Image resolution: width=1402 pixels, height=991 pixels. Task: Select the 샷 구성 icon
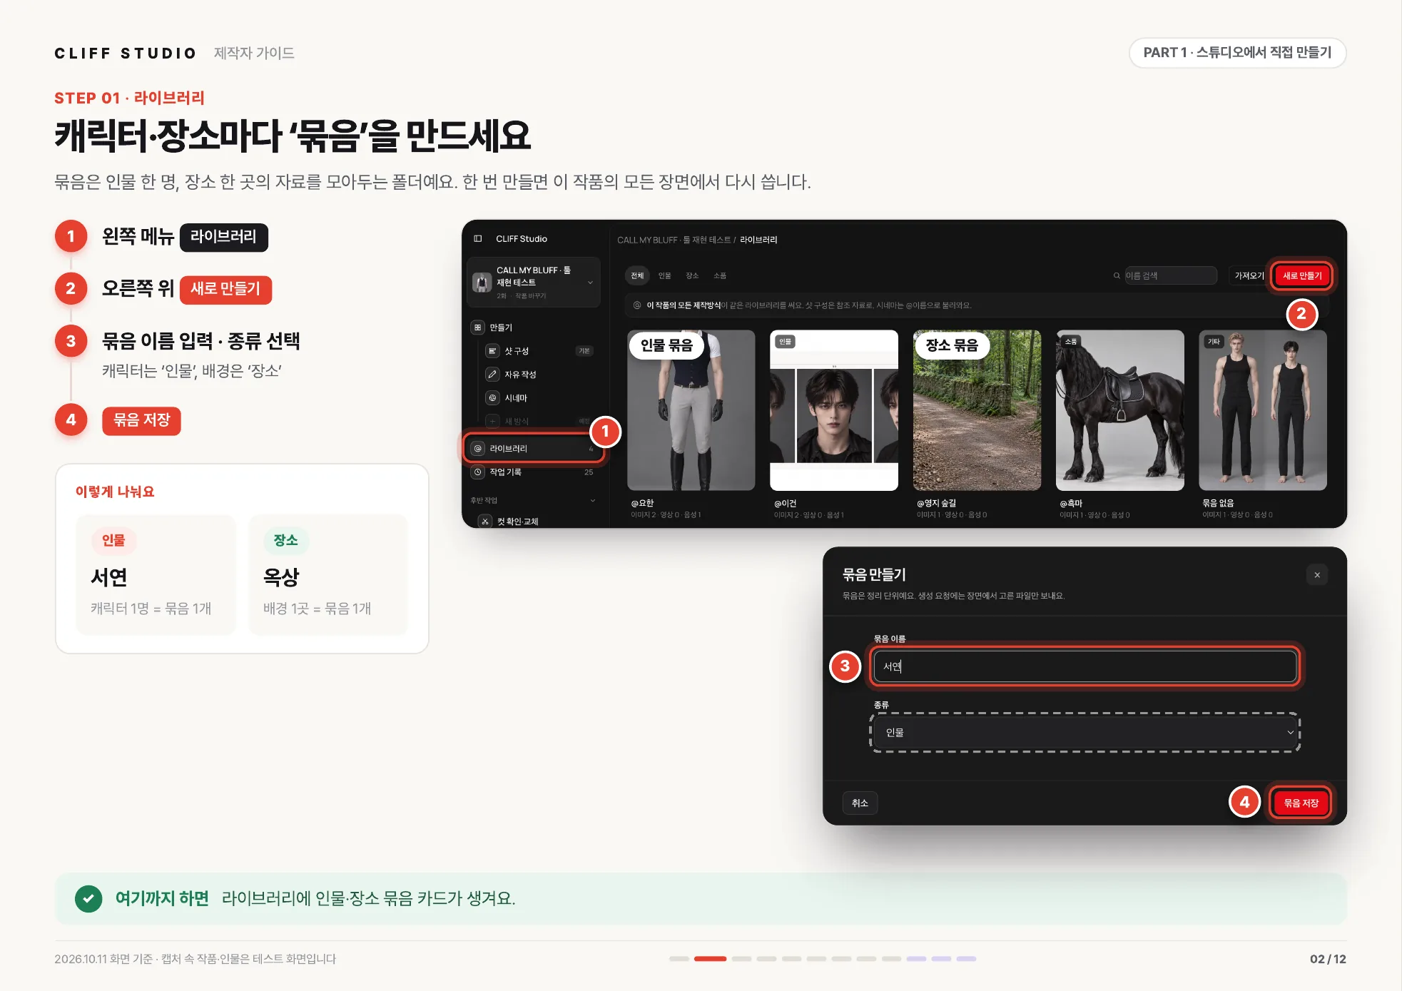492,351
